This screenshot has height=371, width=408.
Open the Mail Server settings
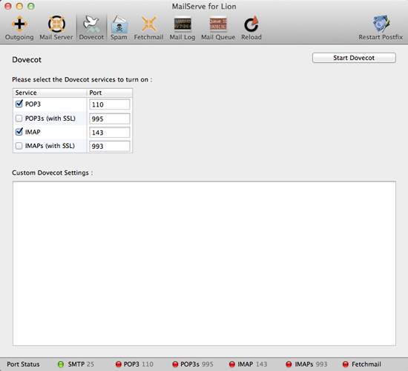pyautogui.click(x=56, y=28)
